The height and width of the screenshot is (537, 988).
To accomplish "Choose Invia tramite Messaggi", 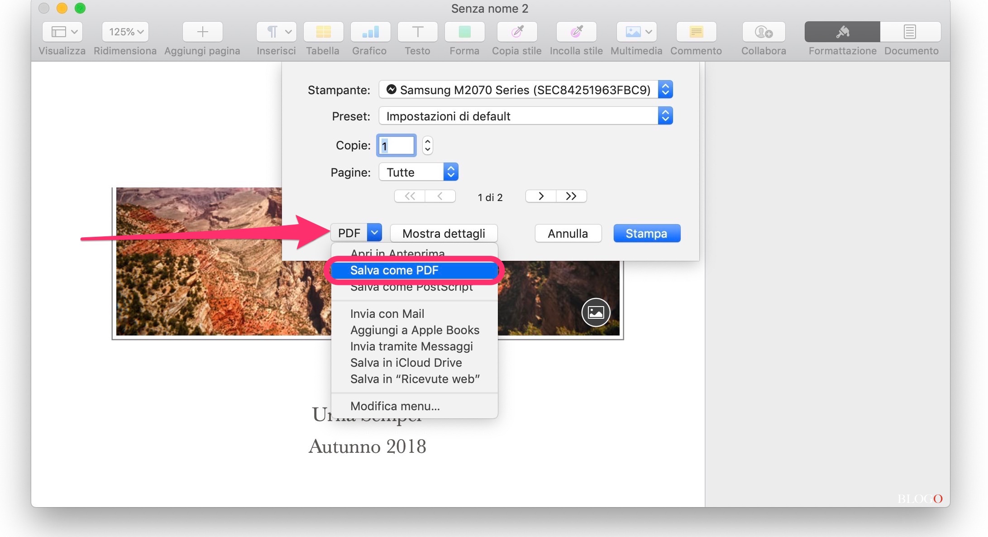I will click(x=414, y=346).
